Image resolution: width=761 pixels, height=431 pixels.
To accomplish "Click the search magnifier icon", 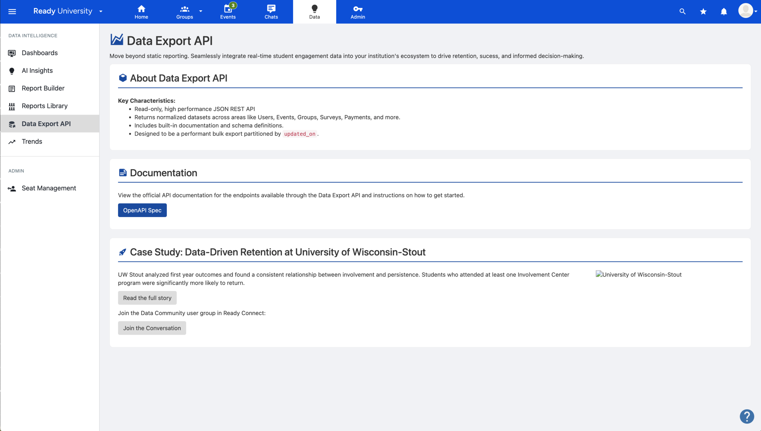I will 682,11.
